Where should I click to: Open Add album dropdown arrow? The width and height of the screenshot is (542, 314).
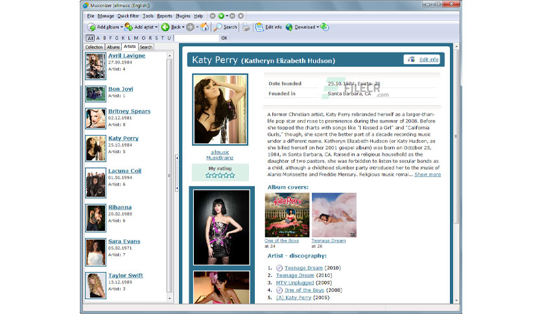[122, 27]
